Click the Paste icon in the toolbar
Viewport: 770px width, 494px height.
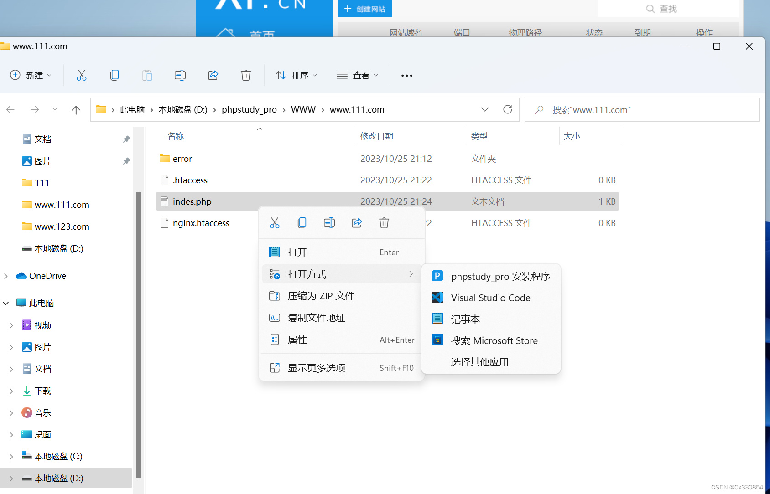tap(147, 75)
